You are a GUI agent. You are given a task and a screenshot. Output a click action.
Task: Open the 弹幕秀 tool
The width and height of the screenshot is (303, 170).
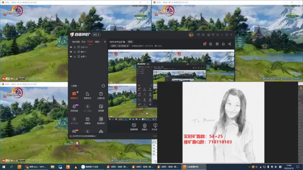pyautogui.click(x=87, y=121)
